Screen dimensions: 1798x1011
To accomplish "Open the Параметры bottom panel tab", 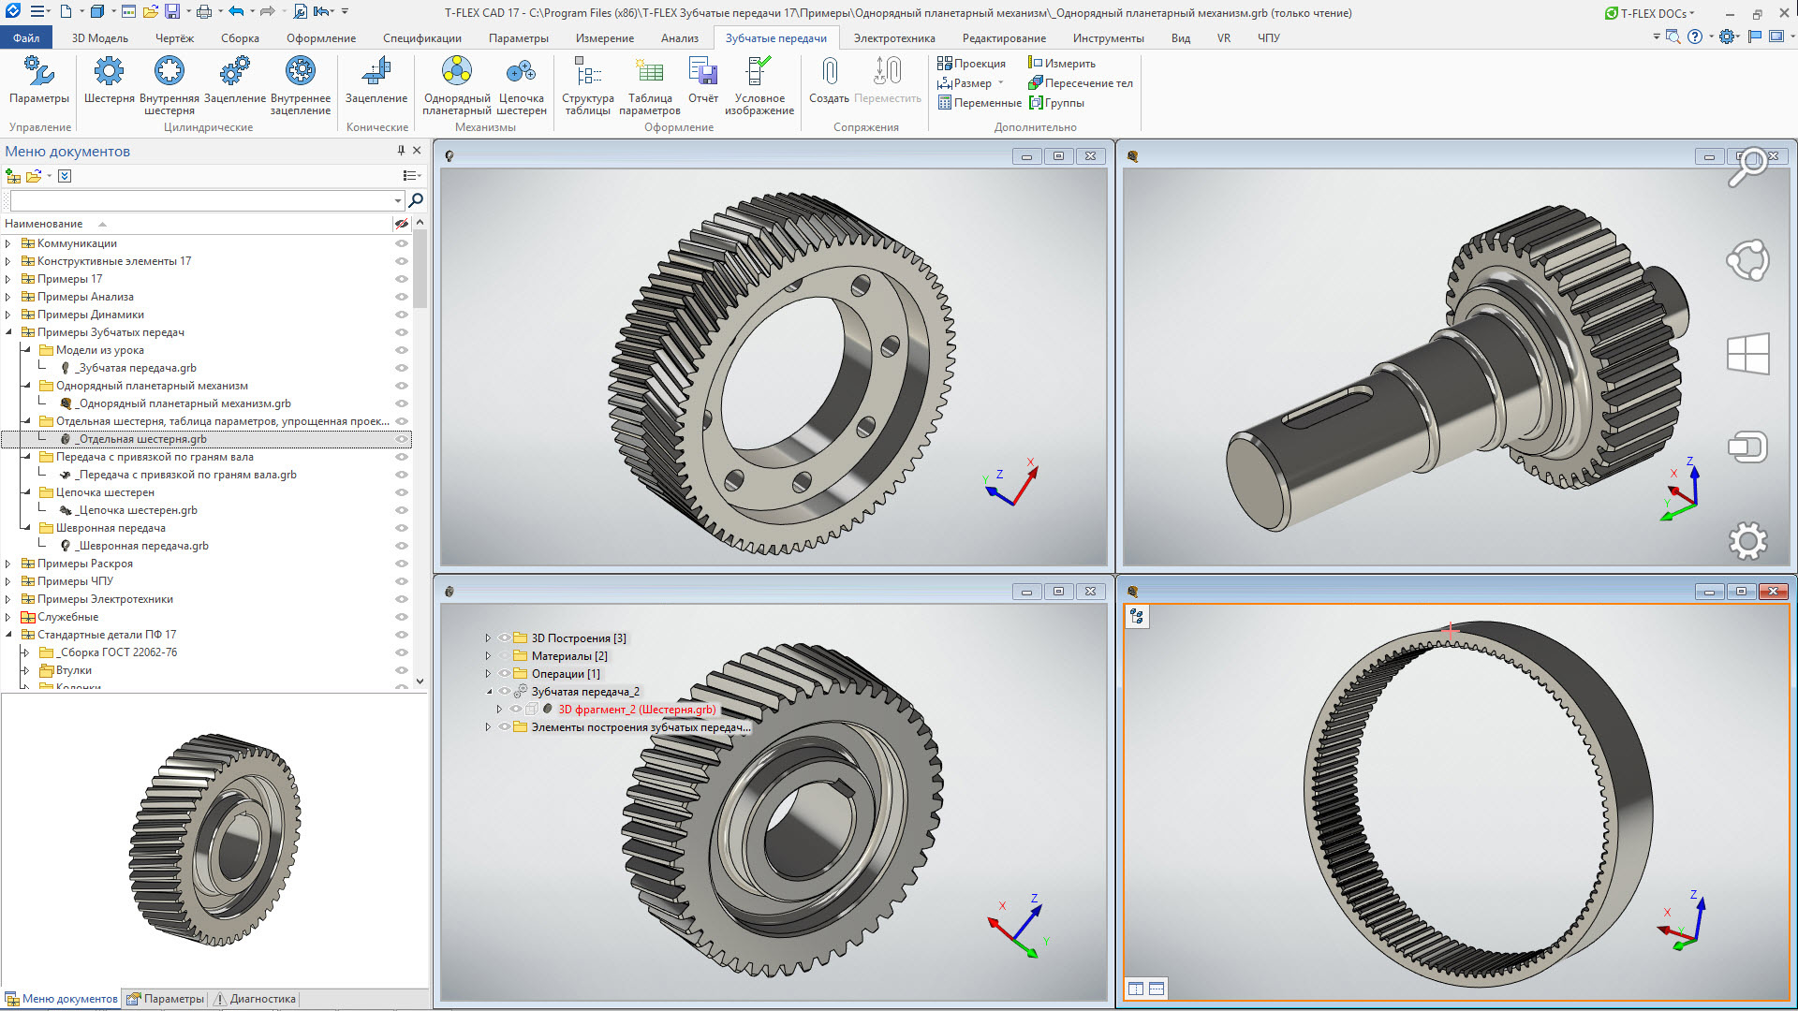I will point(165,999).
